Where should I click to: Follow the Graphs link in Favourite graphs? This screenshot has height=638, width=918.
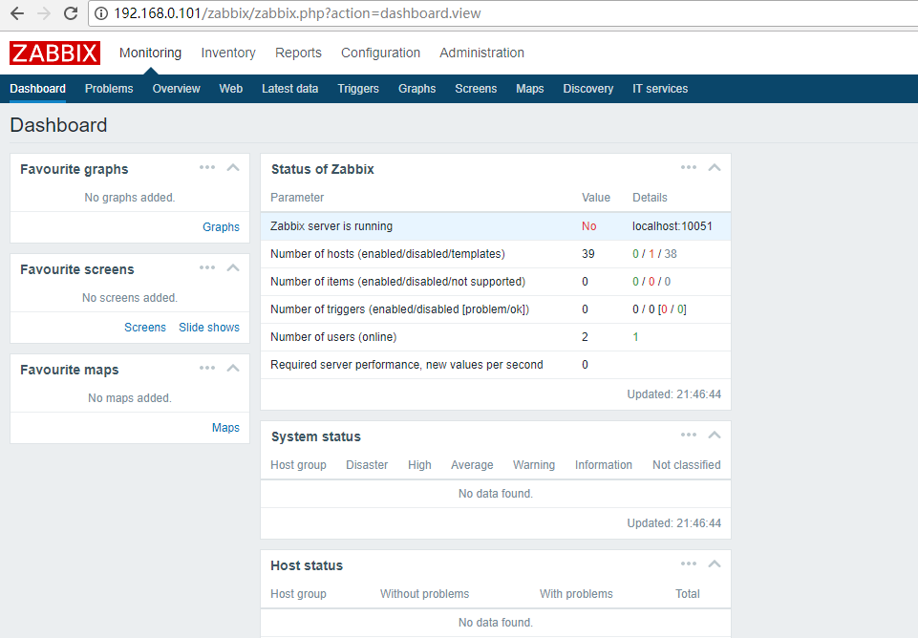tap(221, 227)
